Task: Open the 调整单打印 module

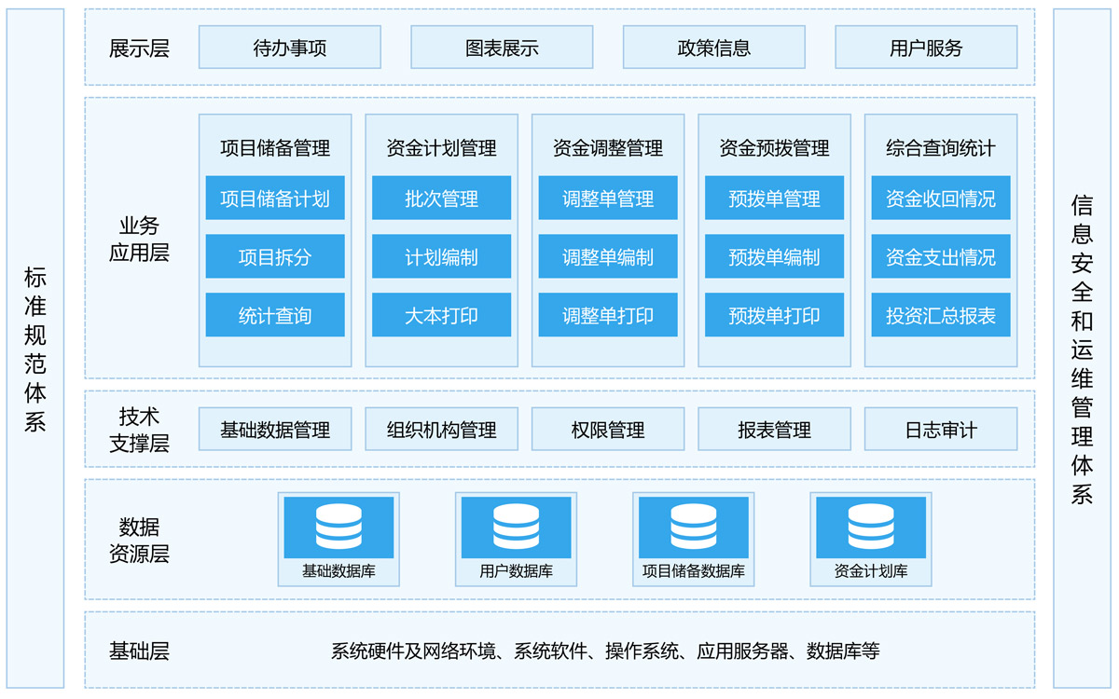Action: pos(608,315)
